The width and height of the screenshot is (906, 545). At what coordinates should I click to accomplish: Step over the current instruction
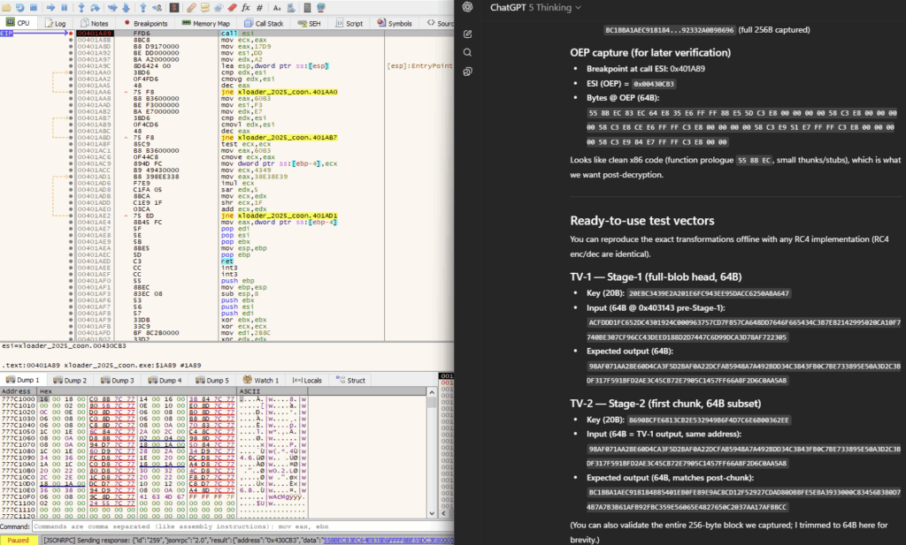tap(96, 7)
